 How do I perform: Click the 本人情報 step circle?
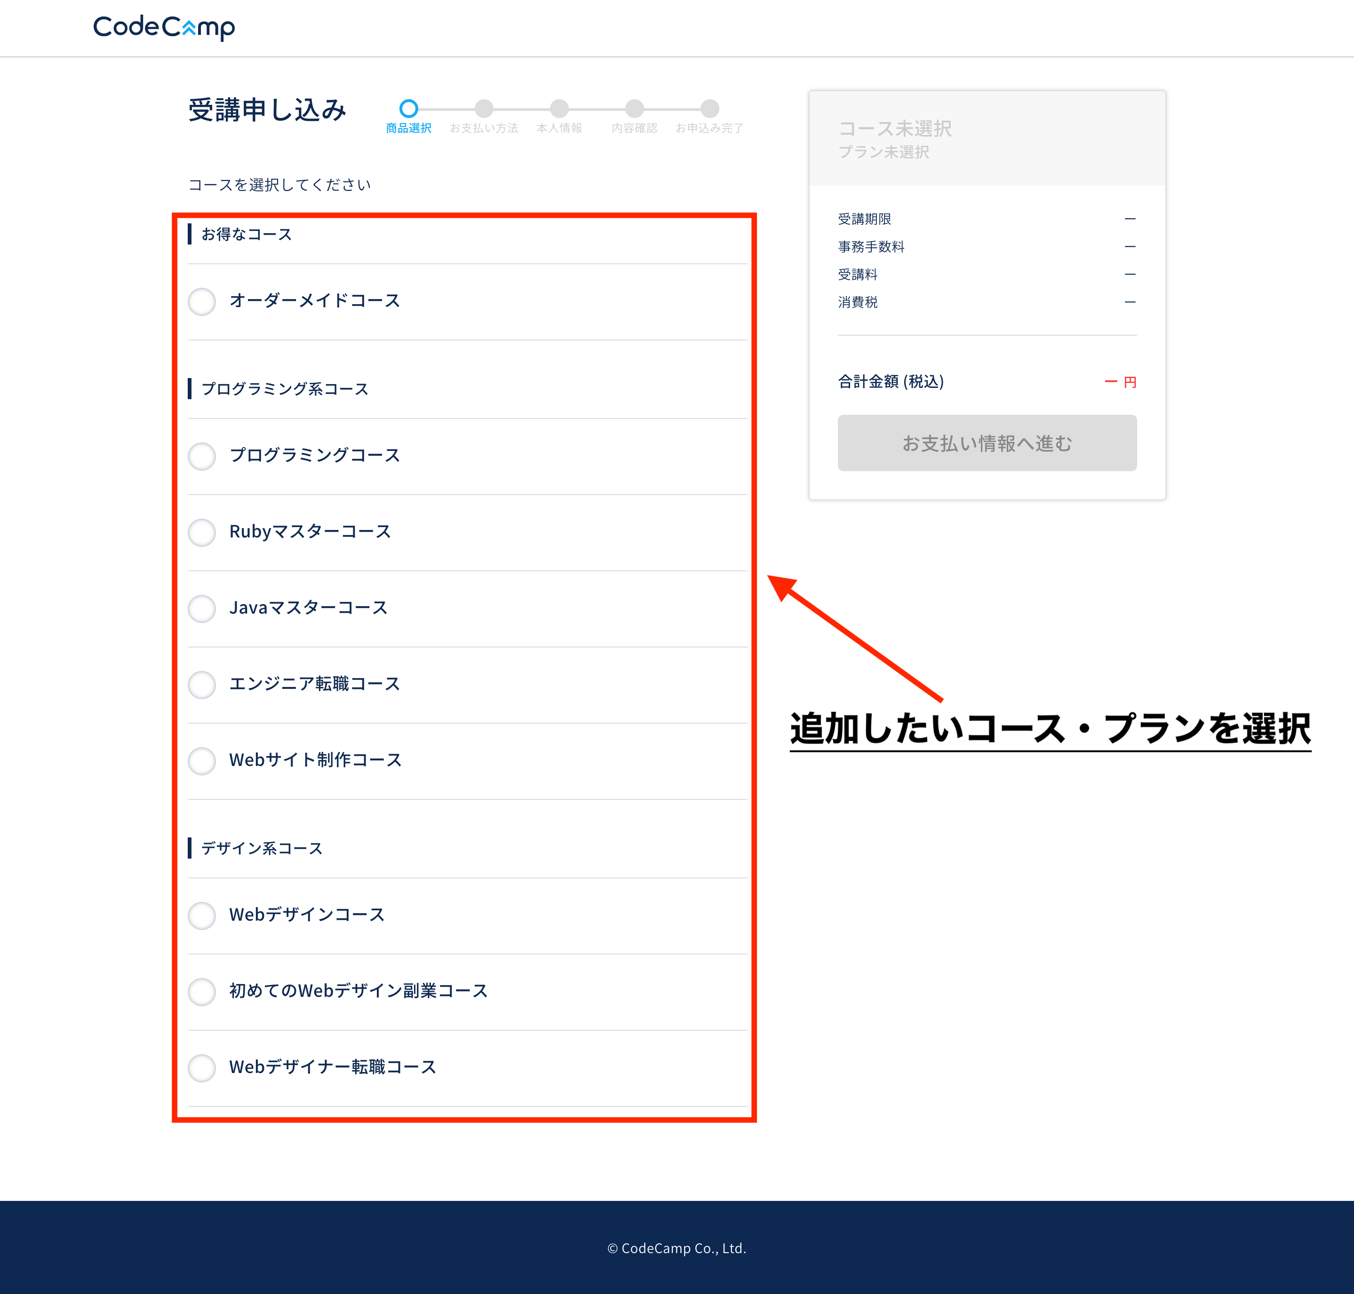(x=559, y=108)
